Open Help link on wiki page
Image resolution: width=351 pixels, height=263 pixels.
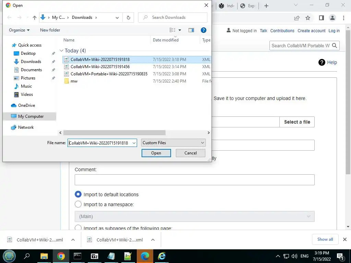point(332,62)
